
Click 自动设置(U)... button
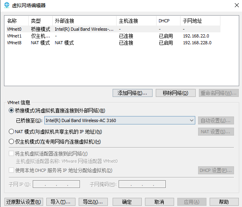click(216, 120)
